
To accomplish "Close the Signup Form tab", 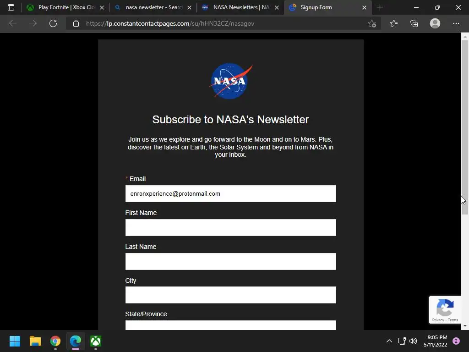I will (364, 7).
